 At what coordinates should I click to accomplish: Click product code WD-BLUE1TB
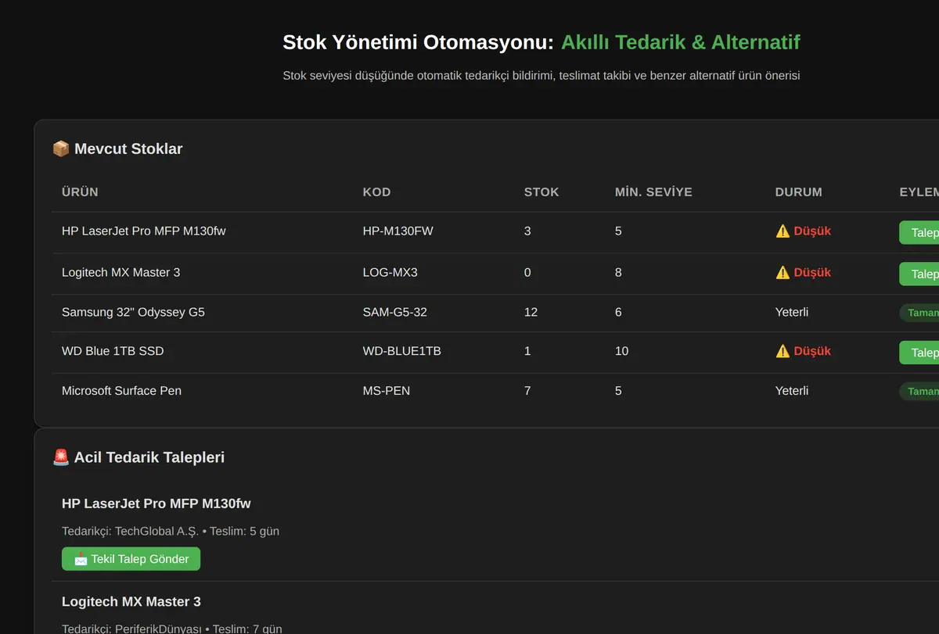pyautogui.click(x=402, y=352)
